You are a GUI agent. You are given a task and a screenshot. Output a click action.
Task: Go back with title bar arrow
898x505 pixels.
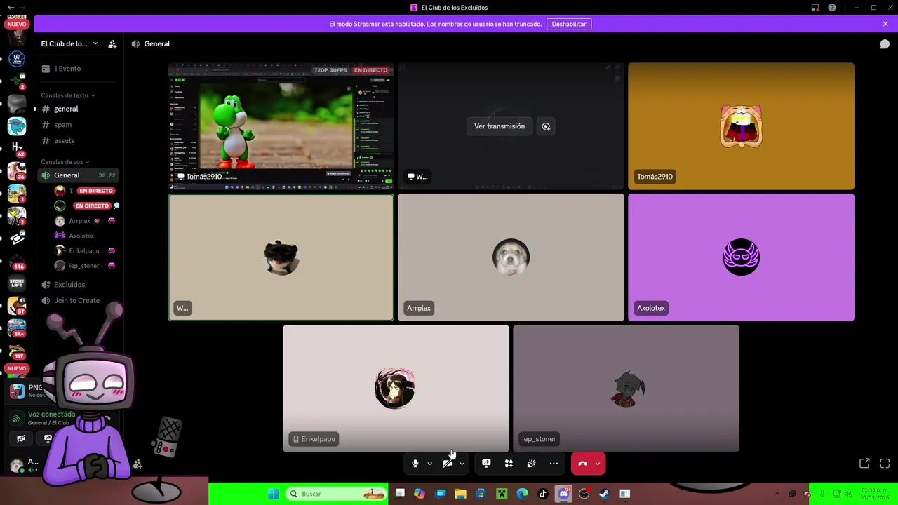(11, 8)
